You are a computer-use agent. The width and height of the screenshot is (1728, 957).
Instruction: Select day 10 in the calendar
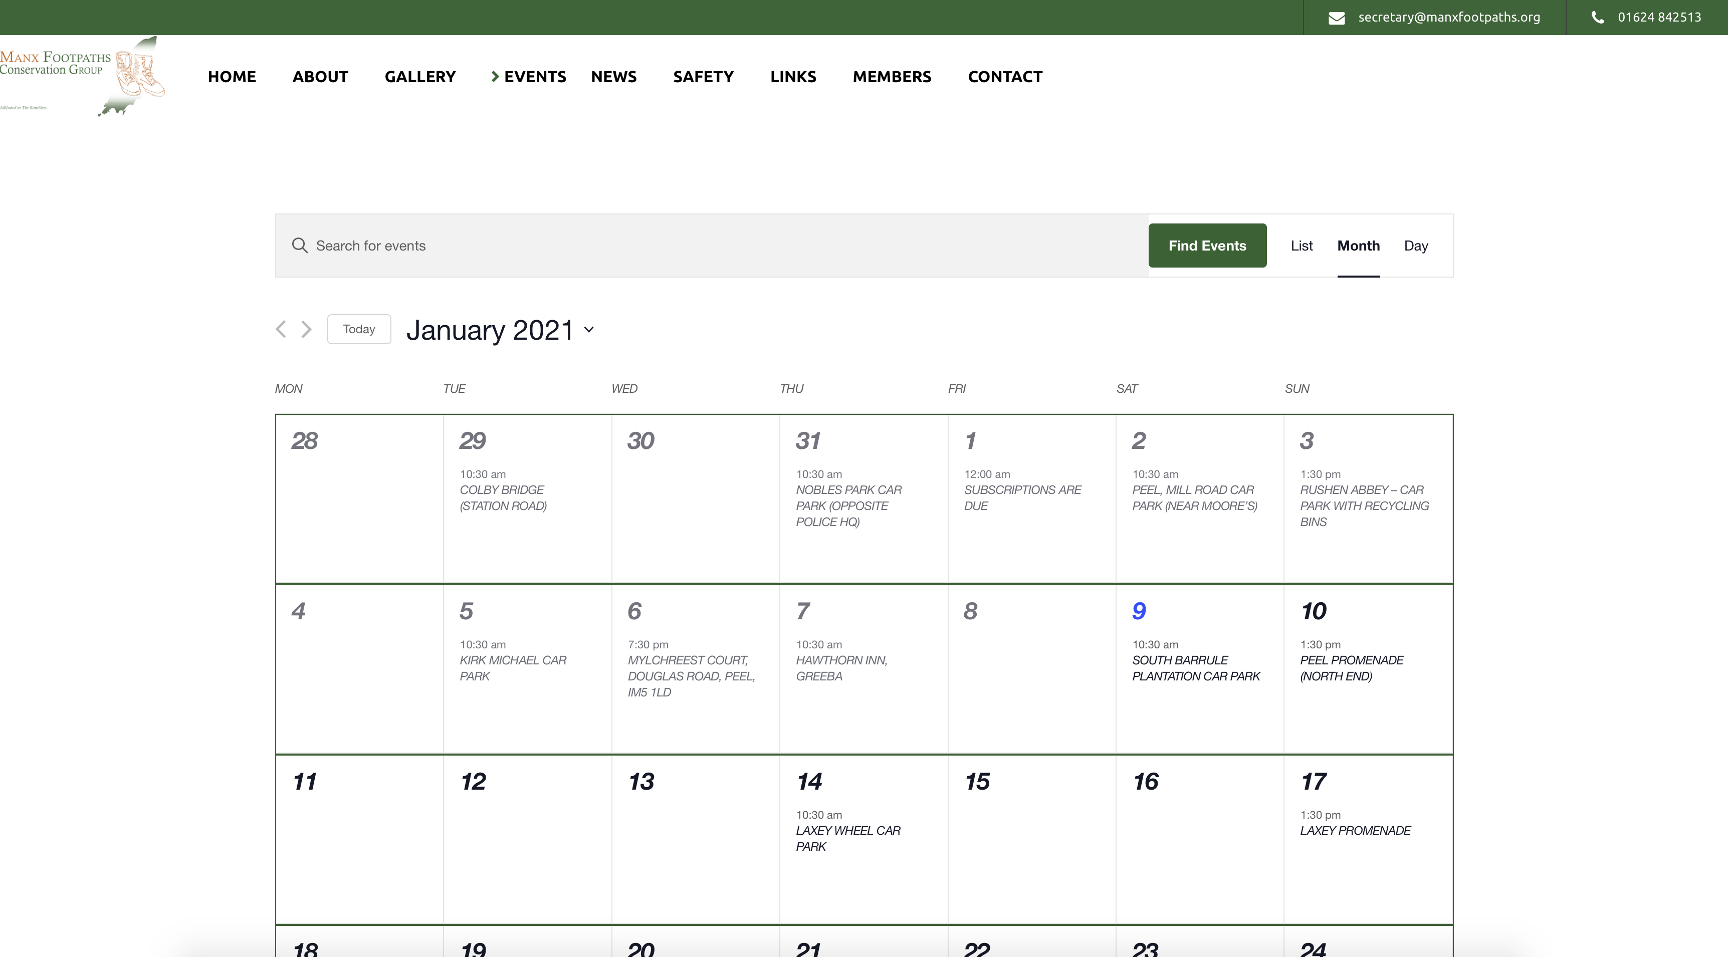click(x=1314, y=611)
